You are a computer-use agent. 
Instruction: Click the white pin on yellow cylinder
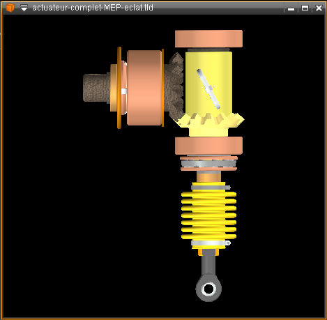click(208, 89)
